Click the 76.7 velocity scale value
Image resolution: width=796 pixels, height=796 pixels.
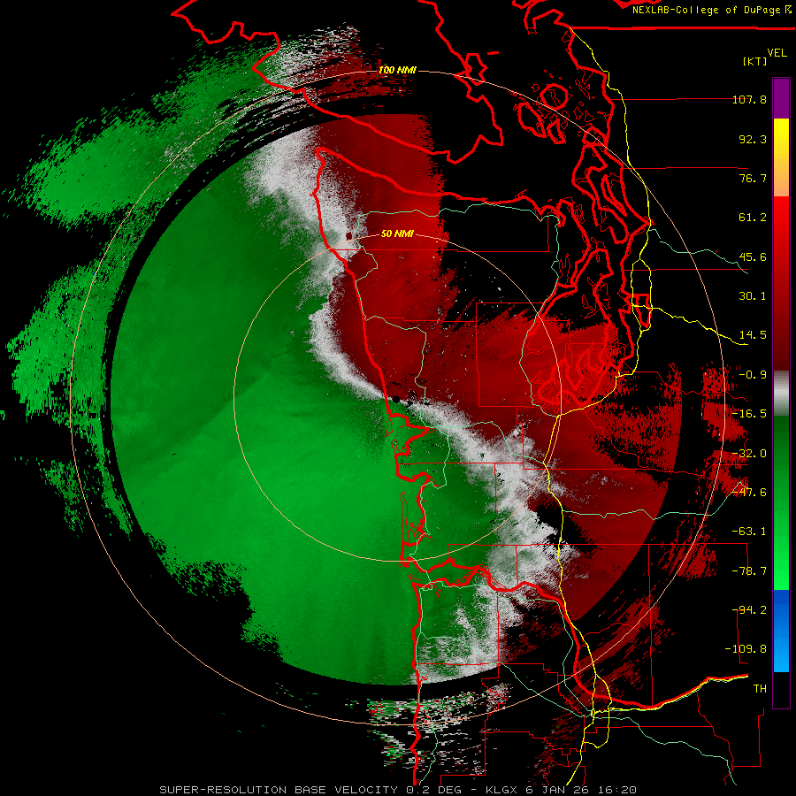[753, 178]
